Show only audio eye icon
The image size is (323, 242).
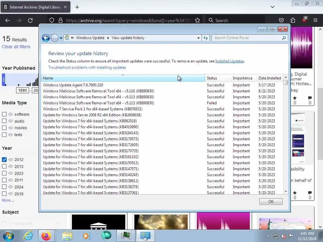point(10,121)
